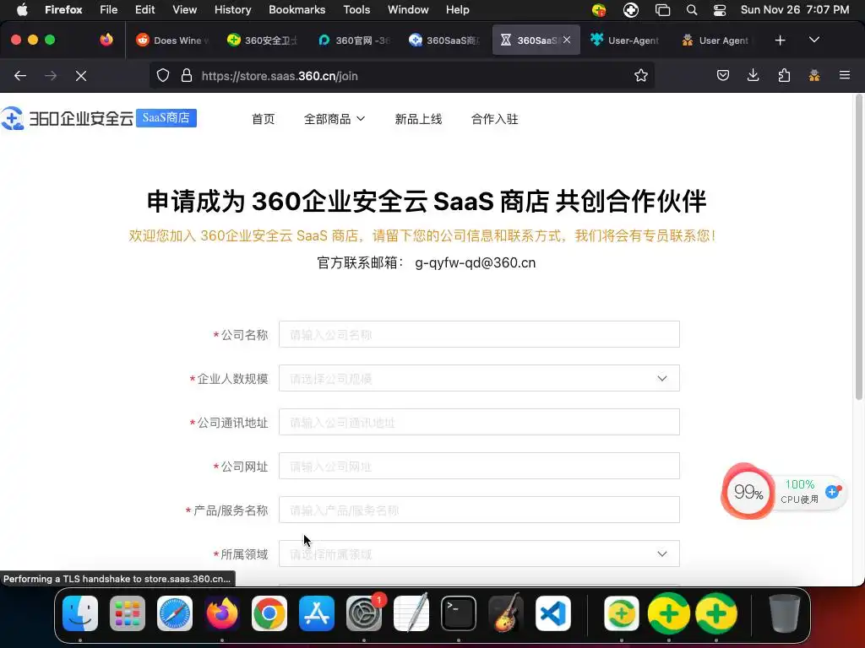Image resolution: width=865 pixels, height=648 pixels.
Task: Open Google Chrome from the Dock
Action: click(x=269, y=613)
